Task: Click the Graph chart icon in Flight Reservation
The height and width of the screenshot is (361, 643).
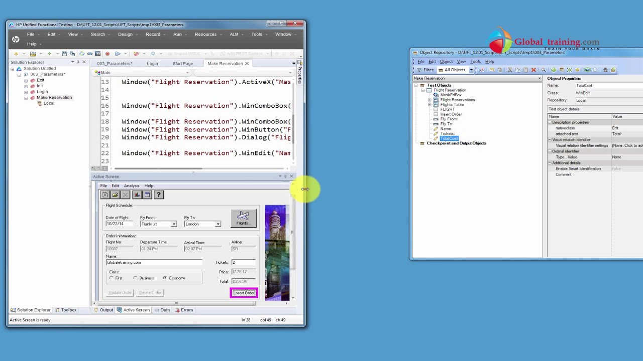Action: [x=137, y=195]
